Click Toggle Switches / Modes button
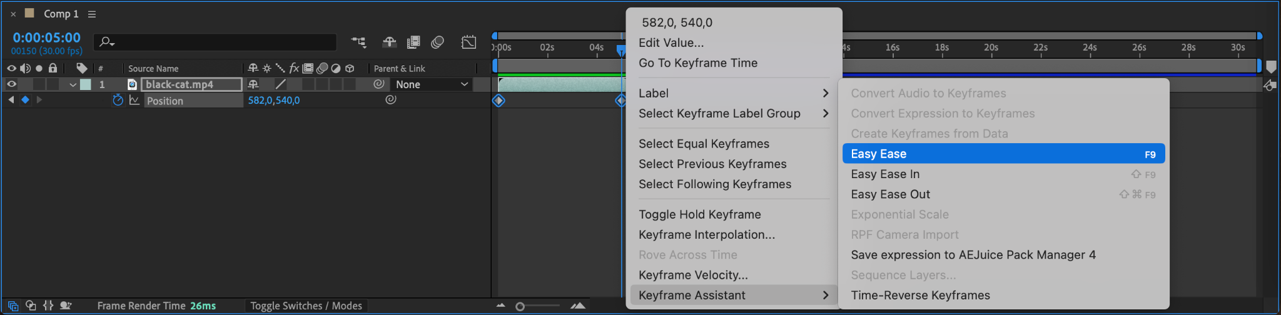 pyautogui.click(x=306, y=306)
